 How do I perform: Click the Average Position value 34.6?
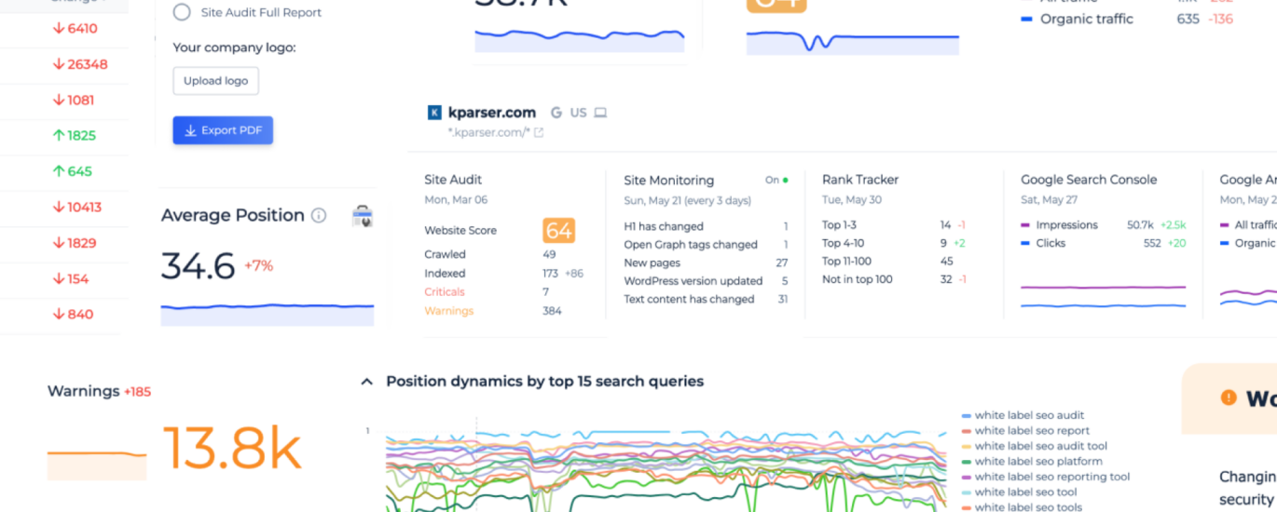198,266
